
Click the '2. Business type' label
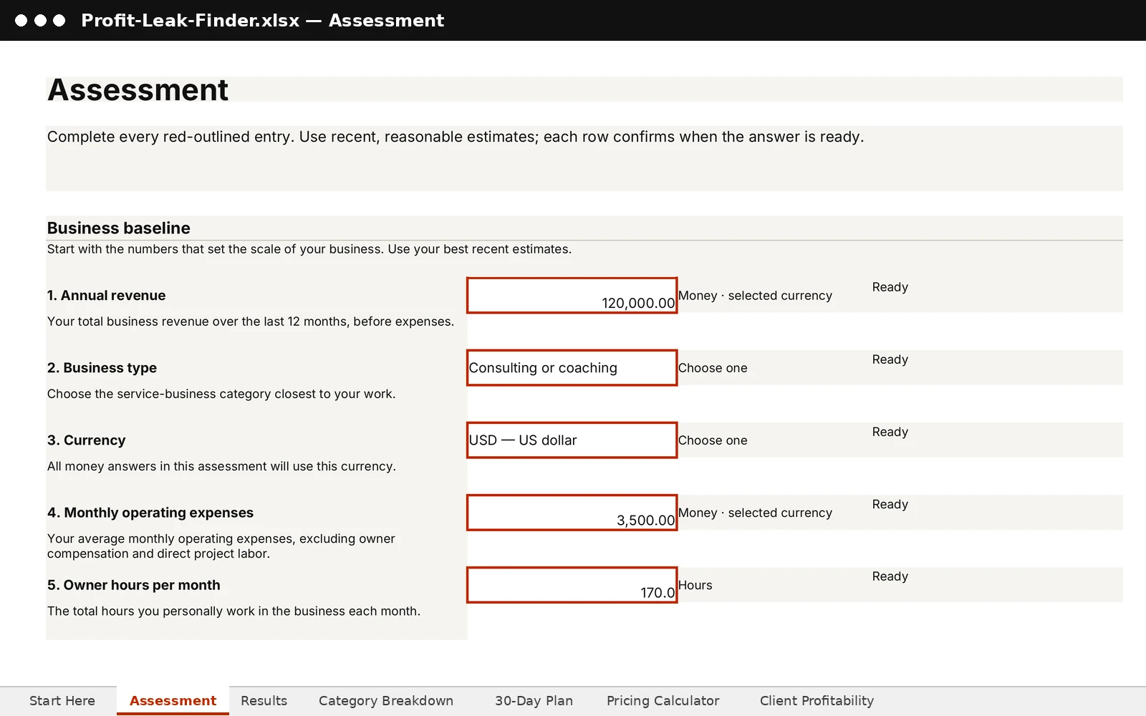[102, 368]
